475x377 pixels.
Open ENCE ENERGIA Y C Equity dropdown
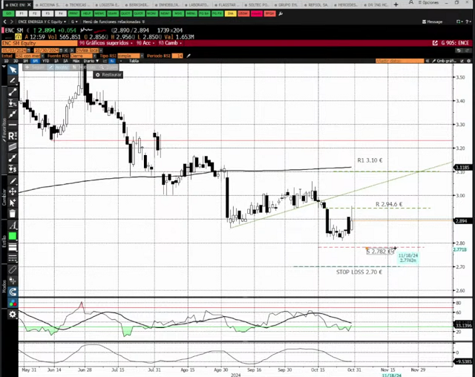pyautogui.click(x=42, y=22)
